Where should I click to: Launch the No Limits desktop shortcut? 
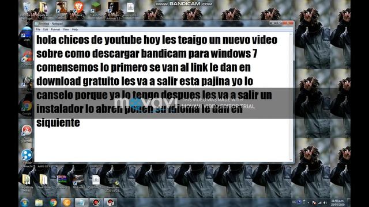(x=78, y=180)
